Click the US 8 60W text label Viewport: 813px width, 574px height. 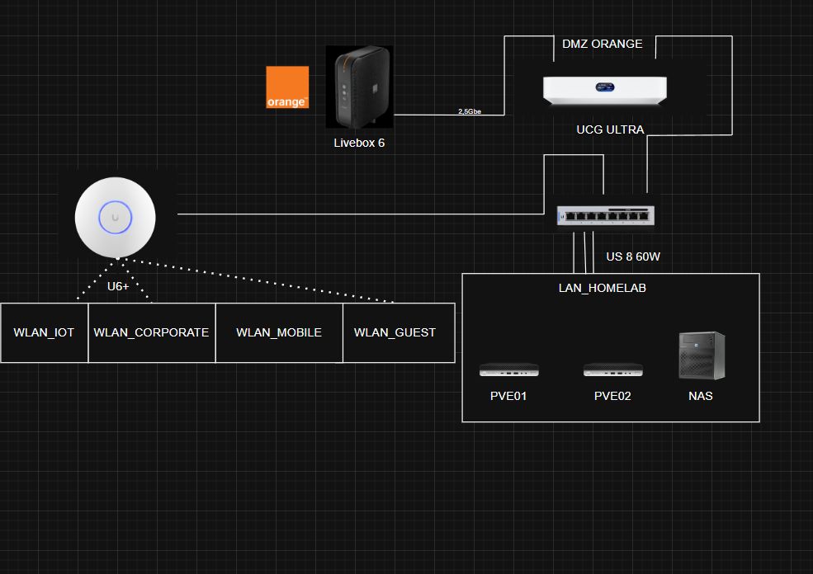point(633,256)
